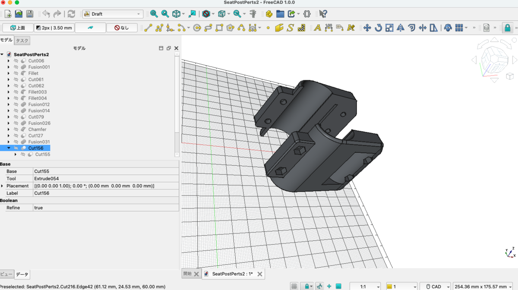Select the Draft Ellipse tool
Screen dimensions: 518x290
[208, 28]
